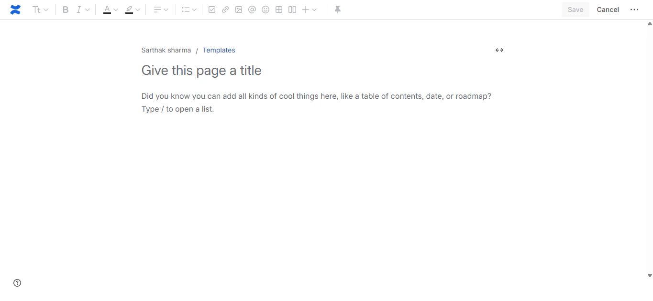Go to the Templates breadcrumb link
The height and width of the screenshot is (301, 653).
point(219,50)
